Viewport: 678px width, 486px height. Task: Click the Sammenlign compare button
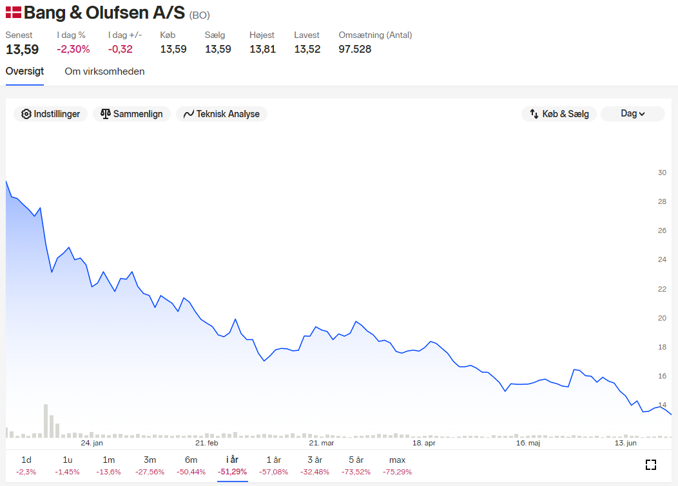point(131,114)
